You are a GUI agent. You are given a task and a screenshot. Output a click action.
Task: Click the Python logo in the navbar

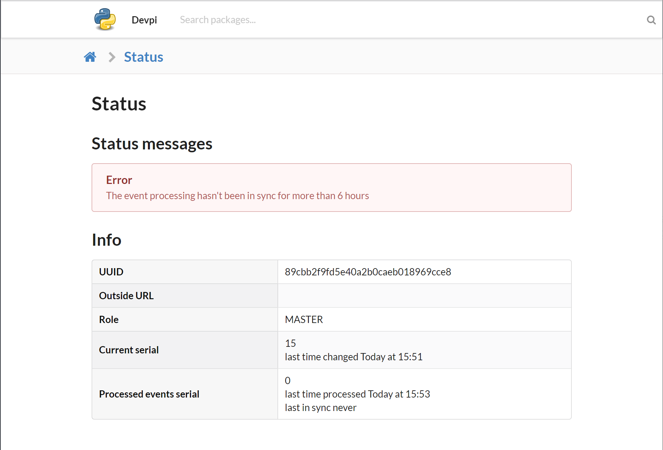pyautogui.click(x=105, y=20)
